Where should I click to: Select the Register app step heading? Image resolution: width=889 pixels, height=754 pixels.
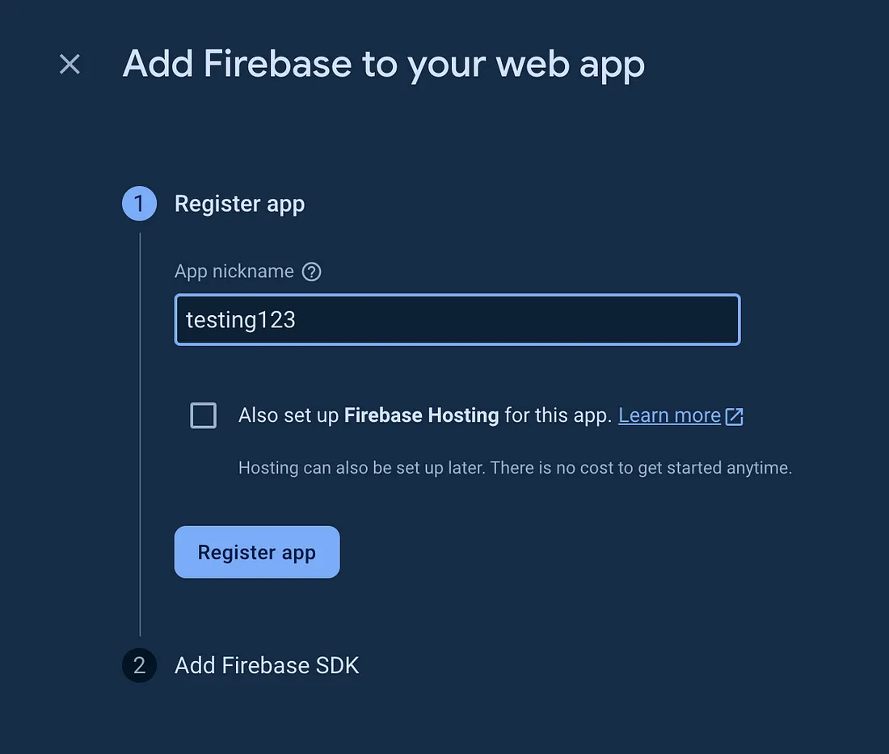[239, 204]
